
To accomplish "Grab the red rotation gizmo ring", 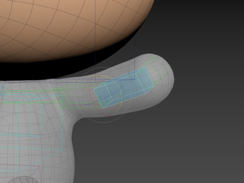I will (89, 95).
